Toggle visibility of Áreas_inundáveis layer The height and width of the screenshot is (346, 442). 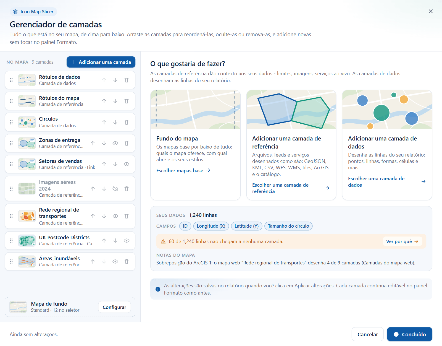pyautogui.click(x=115, y=262)
